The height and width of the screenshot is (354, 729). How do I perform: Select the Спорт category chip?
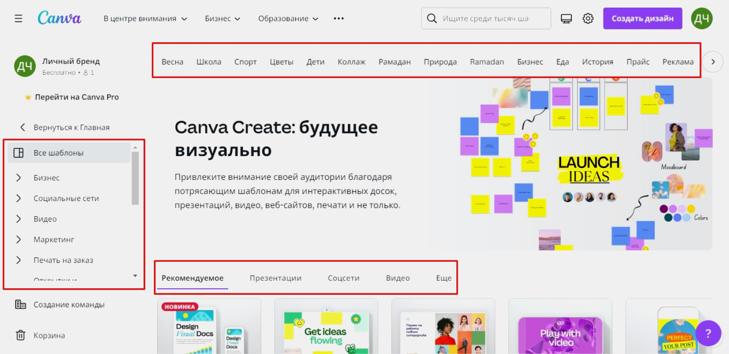pyautogui.click(x=246, y=62)
